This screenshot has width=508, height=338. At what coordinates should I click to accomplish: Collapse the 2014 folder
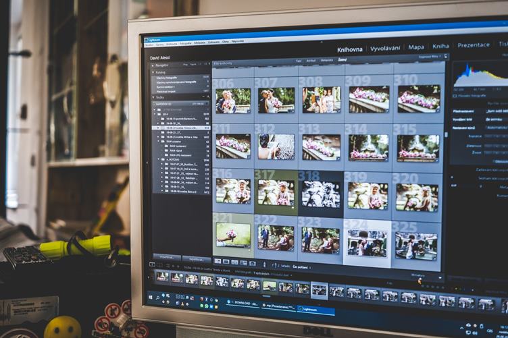pos(155,114)
